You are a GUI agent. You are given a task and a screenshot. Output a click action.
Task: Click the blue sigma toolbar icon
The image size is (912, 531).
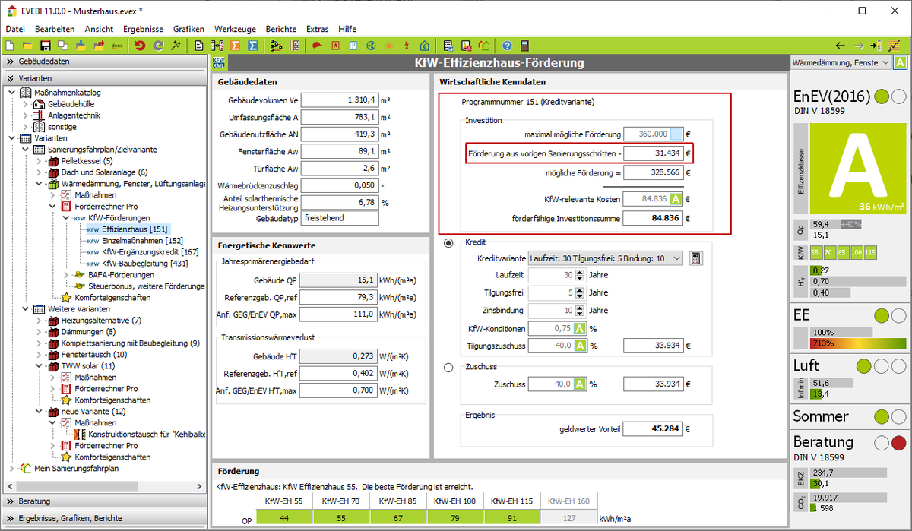tap(253, 46)
